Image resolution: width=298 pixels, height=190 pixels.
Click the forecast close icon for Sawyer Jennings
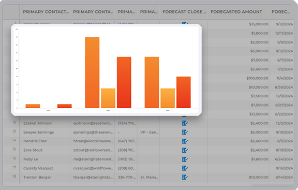(x=185, y=132)
